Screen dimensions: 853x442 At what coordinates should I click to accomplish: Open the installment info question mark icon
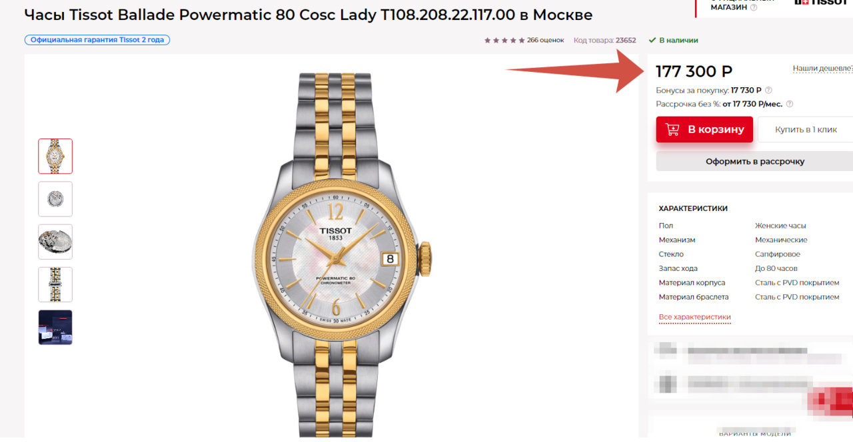click(x=790, y=104)
